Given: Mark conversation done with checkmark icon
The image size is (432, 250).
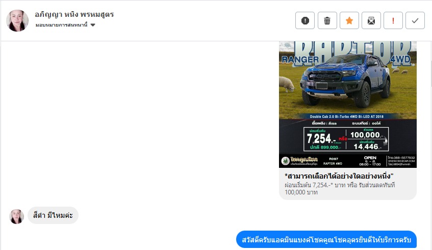Looking at the screenshot, I should 415,20.
